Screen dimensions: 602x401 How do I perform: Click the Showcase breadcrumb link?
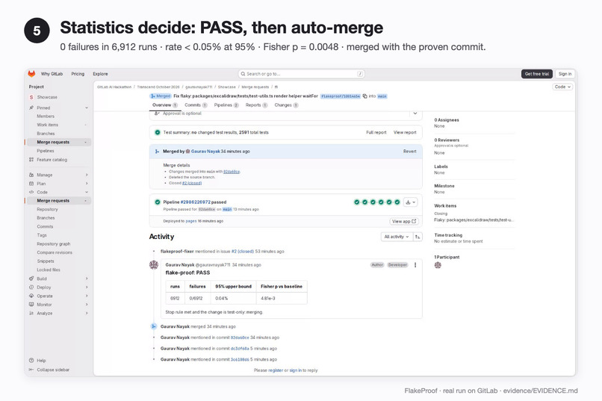pyautogui.click(x=227, y=87)
